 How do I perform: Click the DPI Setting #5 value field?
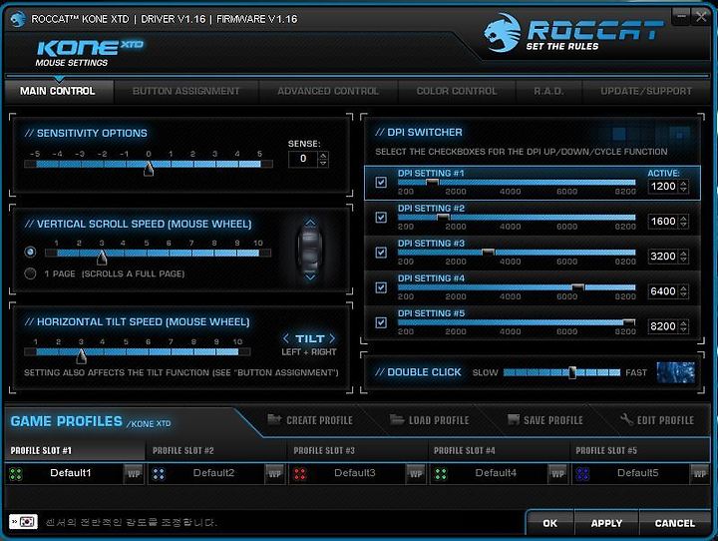point(663,326)
